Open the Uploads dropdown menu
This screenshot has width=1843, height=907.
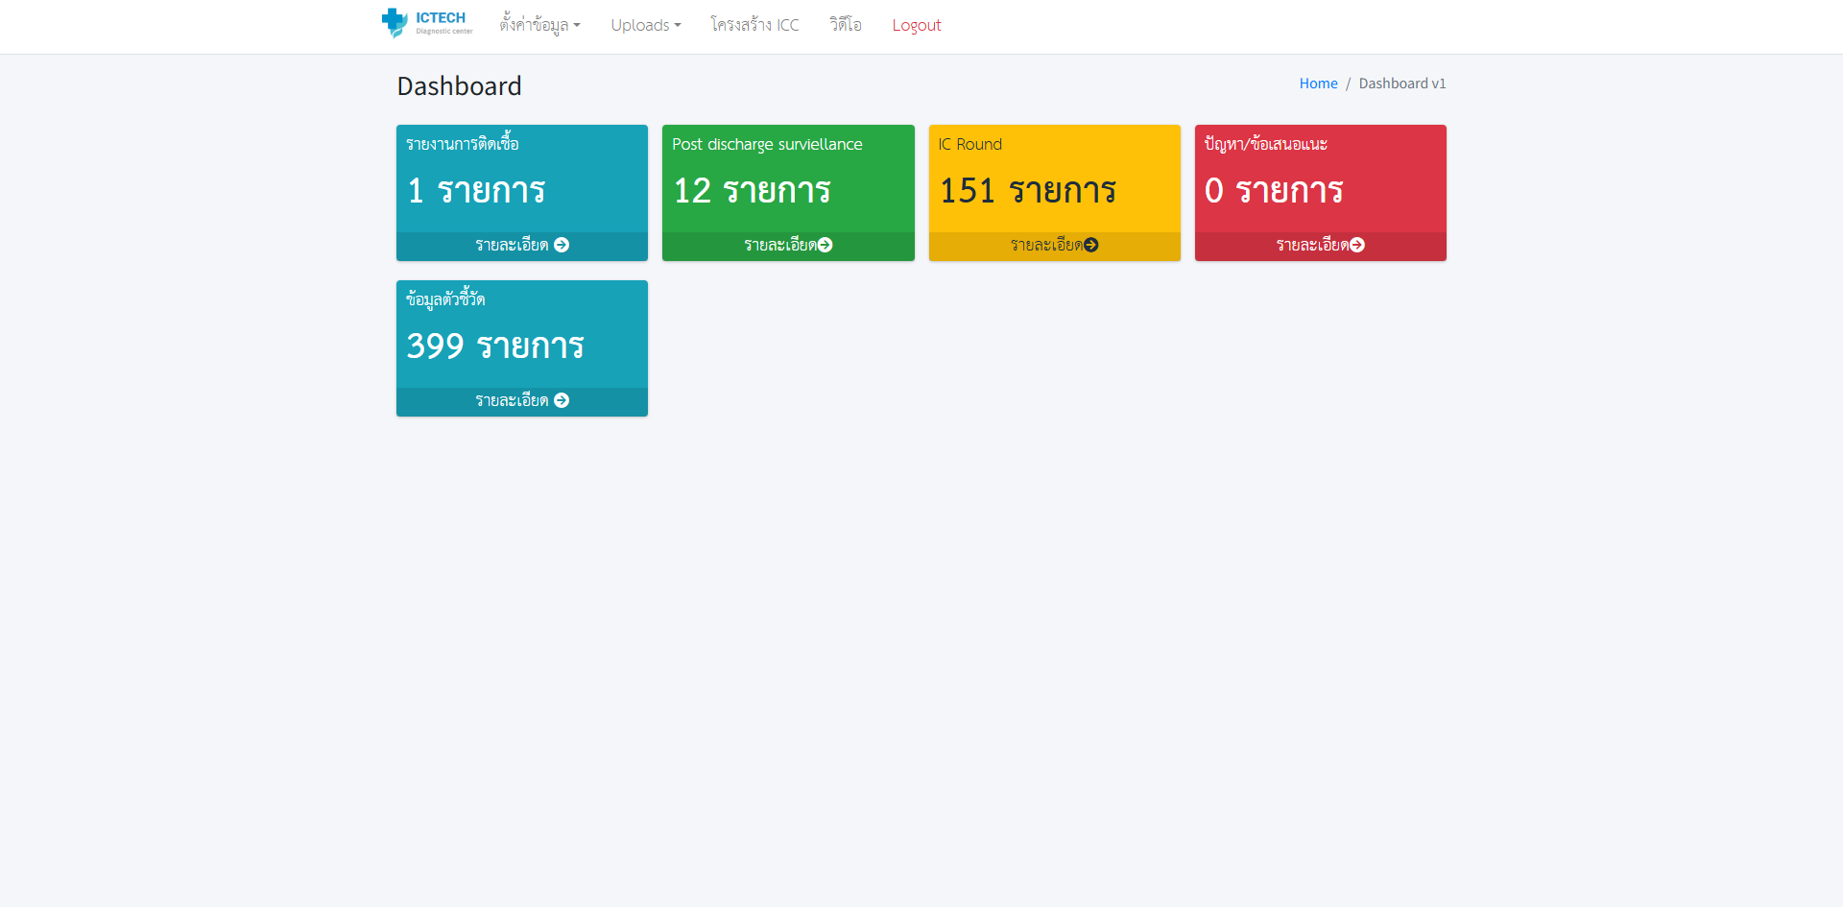(645, 25)
